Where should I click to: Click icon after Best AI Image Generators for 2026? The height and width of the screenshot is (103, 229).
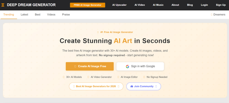119,86
